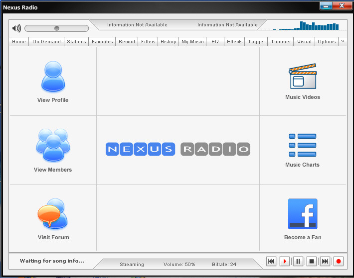Screen dimensions: 354x278
Task: Stop playback with the square button
Action: click(312, 262)
